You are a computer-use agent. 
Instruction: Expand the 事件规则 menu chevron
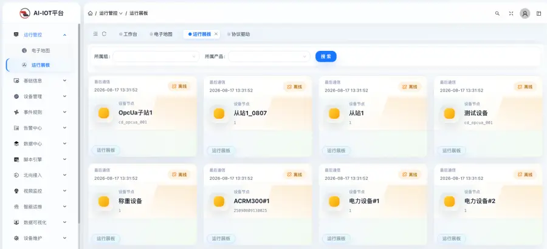[64, 112]
